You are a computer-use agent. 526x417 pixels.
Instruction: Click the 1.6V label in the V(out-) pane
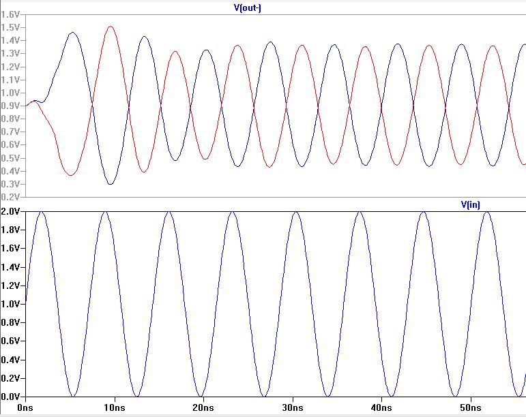click(x=10, y=14)
